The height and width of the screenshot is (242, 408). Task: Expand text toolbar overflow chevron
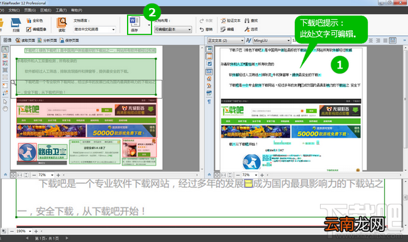point(405,40)
